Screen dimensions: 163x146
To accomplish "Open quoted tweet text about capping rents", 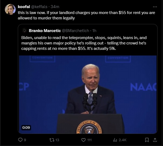I will [x=86, y=43].
